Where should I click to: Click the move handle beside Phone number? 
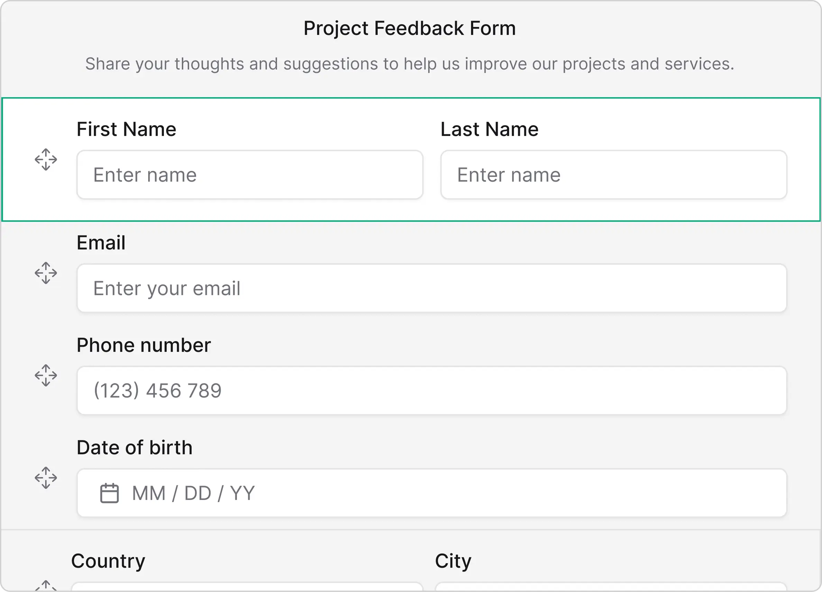[x=46, y=375]
